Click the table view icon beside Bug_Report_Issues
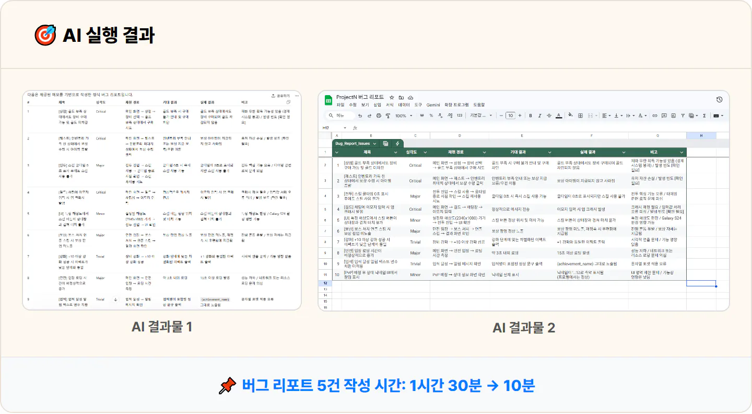Screen dimensions: 752x414 385,143
